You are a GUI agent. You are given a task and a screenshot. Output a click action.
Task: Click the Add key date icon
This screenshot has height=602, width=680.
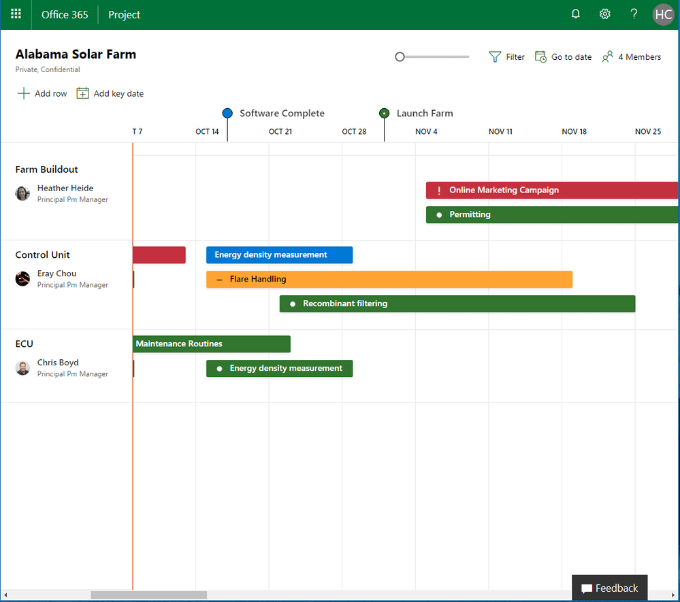82,93
